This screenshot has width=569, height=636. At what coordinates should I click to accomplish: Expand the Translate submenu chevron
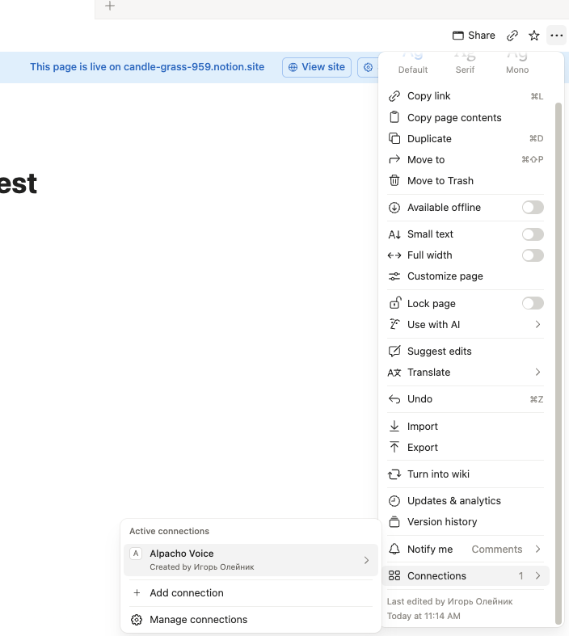(537, 373)
